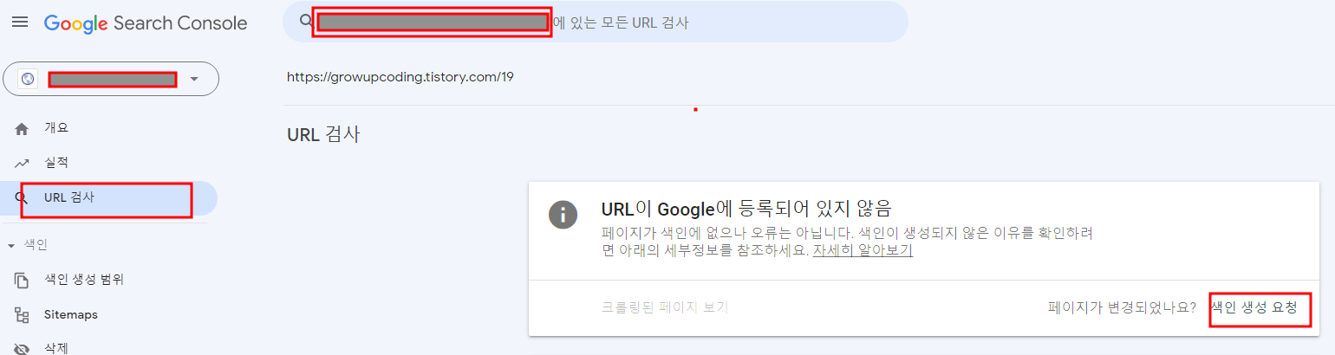Open the property selector dropdown arrow

pos(194,79)
